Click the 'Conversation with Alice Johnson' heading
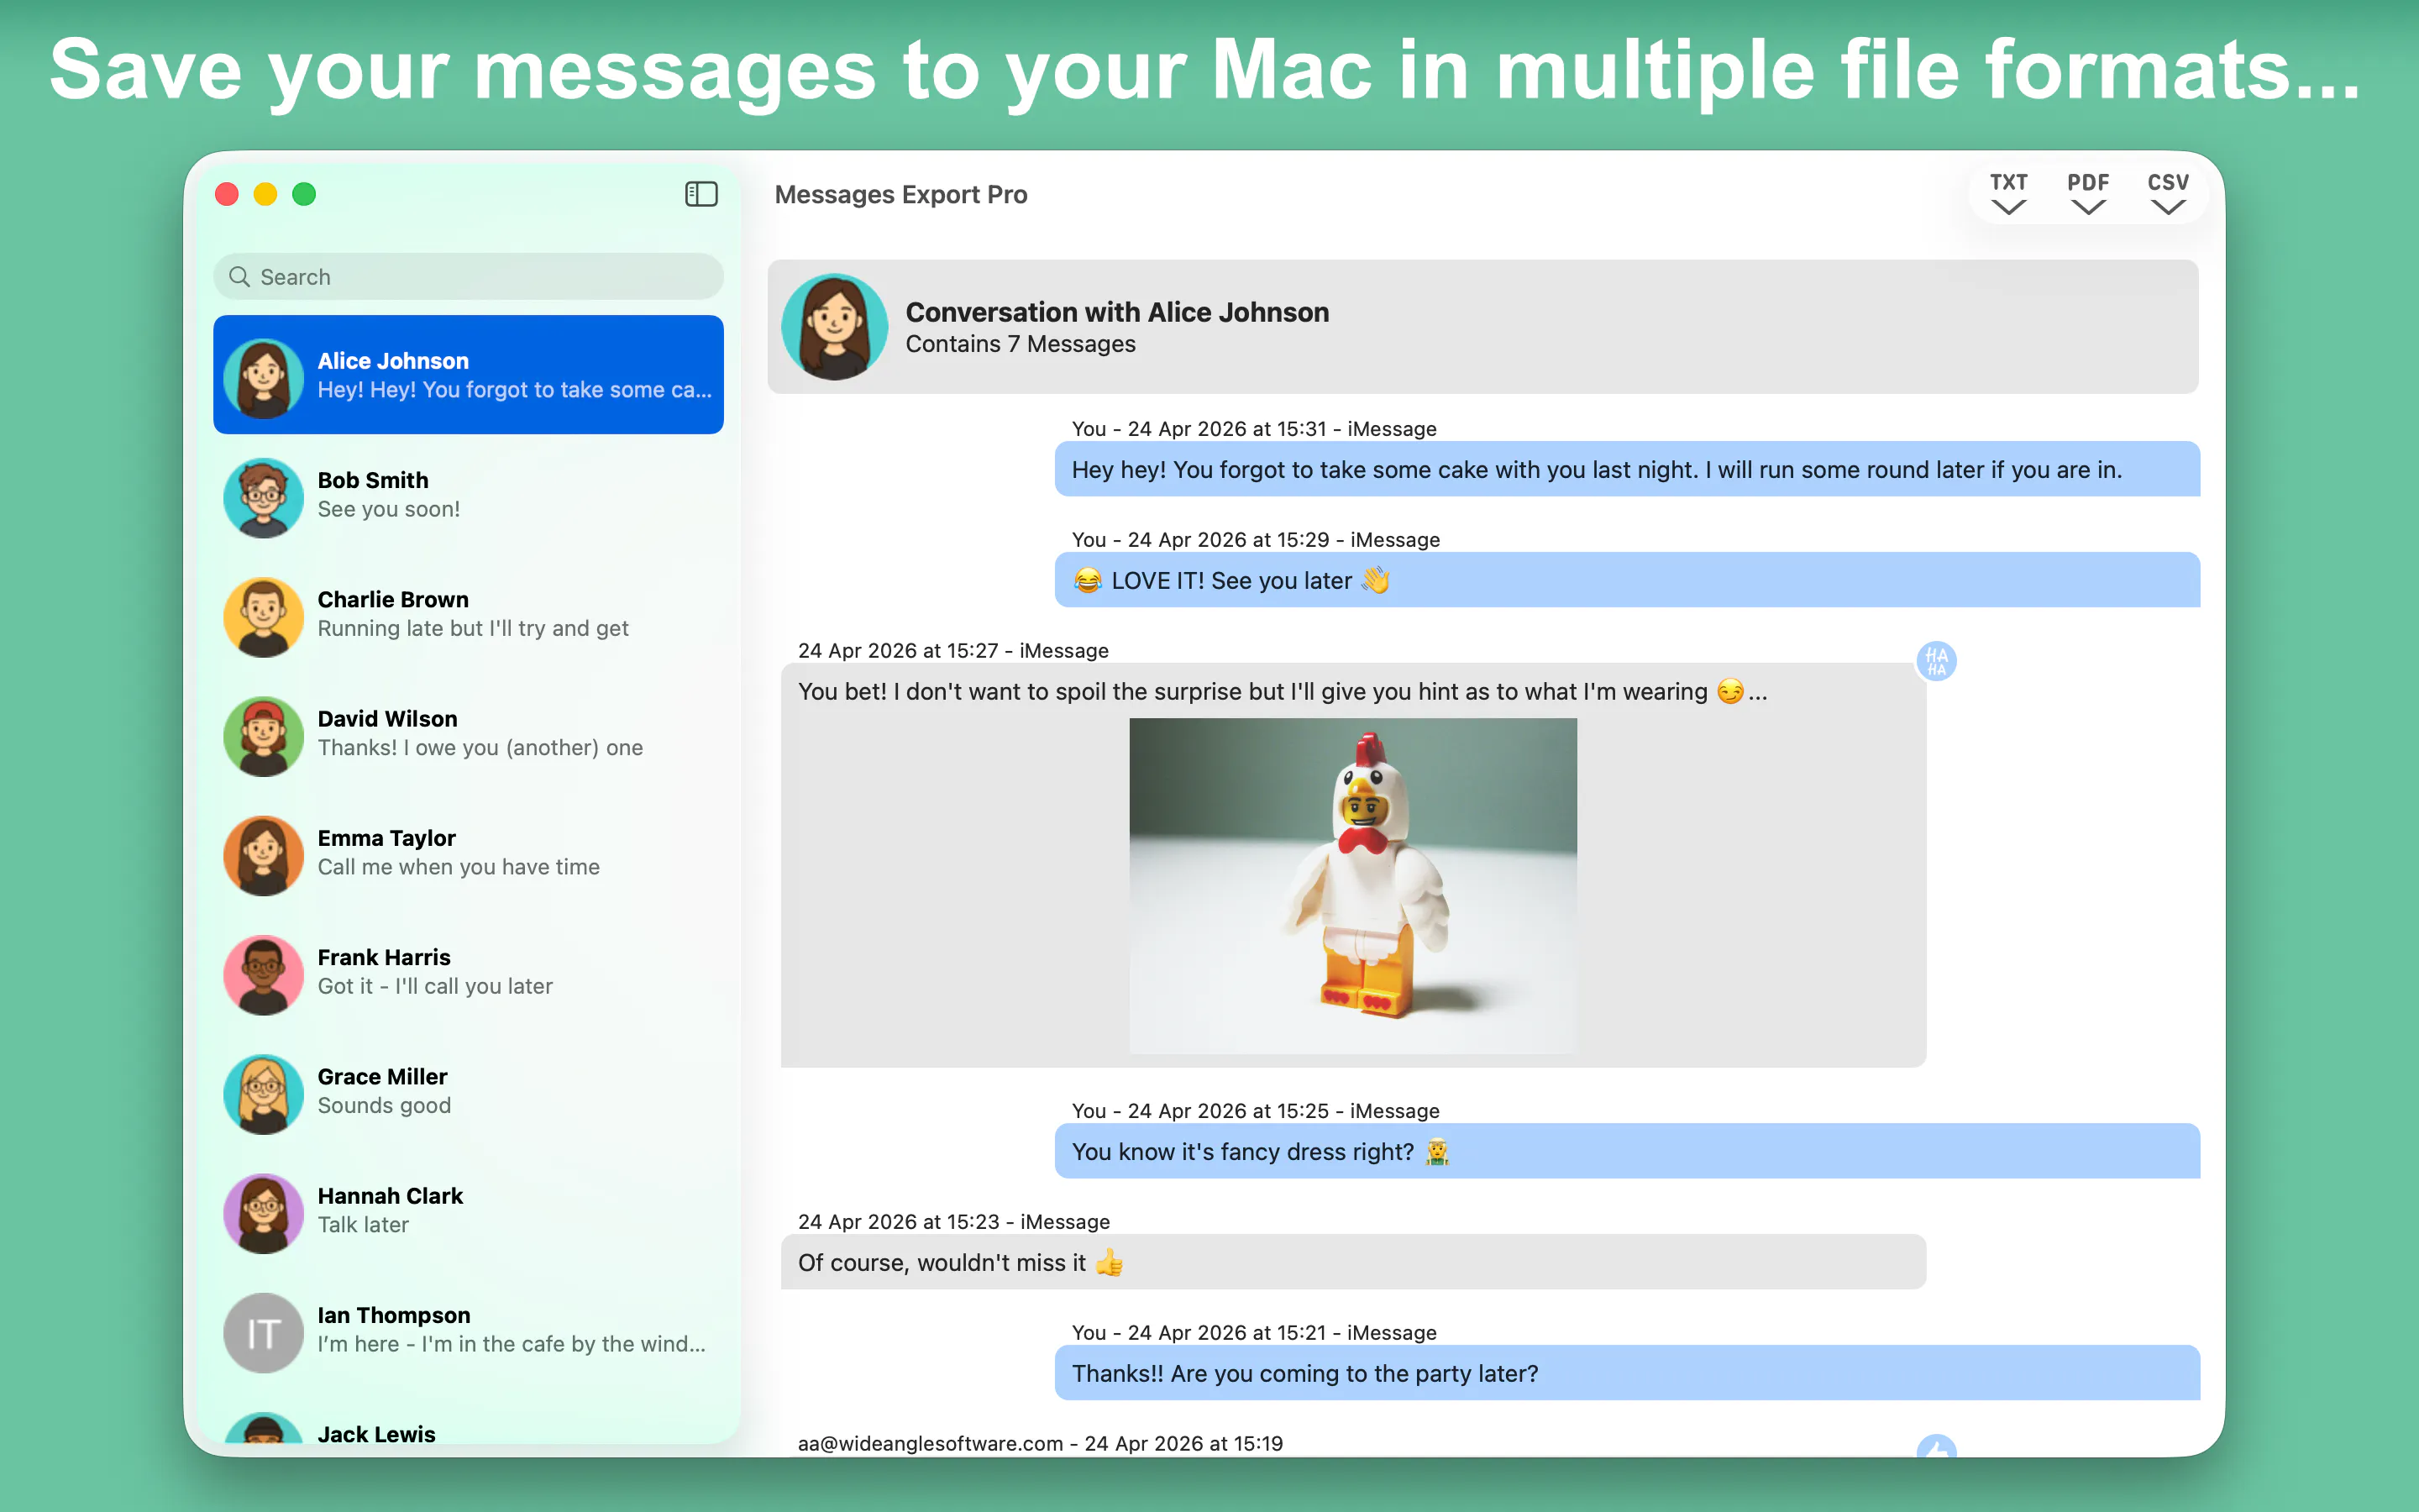This screenshot has width=2419, height=1512. tap(1118, 312)
